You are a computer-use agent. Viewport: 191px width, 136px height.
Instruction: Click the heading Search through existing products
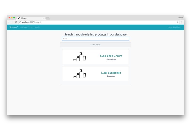click(95, 34)
